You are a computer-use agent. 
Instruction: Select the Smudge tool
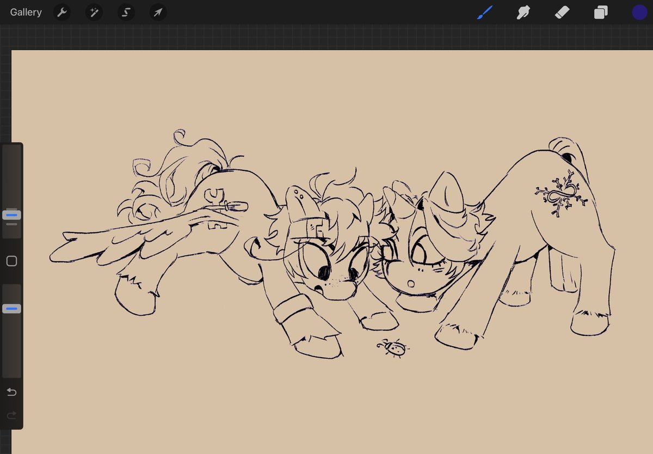[523, 12]
